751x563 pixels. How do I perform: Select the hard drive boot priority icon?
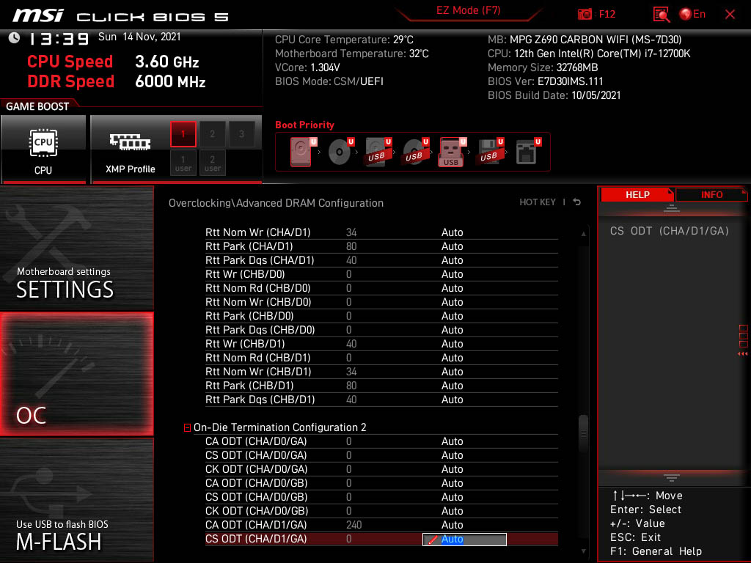[301, 152]
